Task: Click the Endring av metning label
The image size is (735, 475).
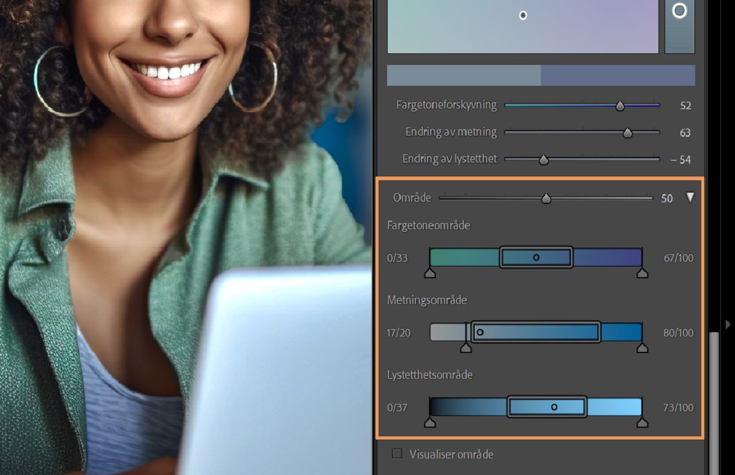Action: coord(451,132)
